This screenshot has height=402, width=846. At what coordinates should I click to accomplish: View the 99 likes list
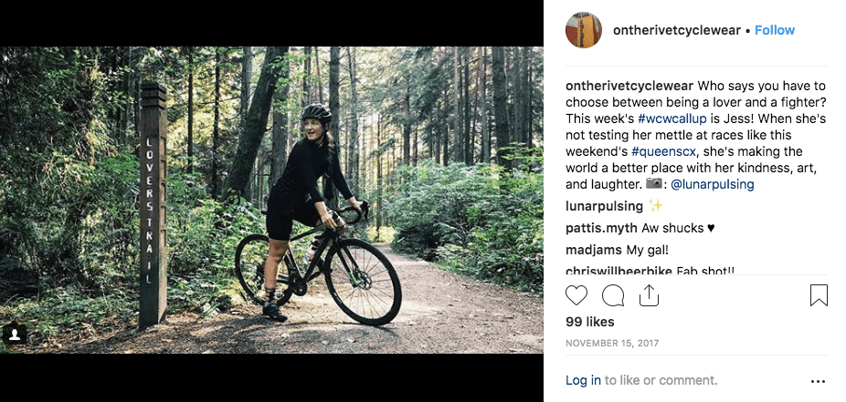click(x=590, y=322)
